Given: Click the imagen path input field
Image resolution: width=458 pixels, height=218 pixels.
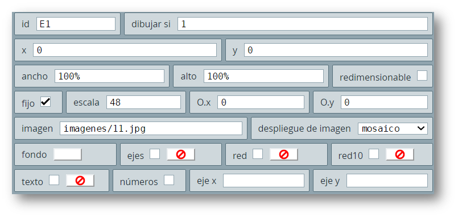Looking at the screenshot, I should coord(151,128).
